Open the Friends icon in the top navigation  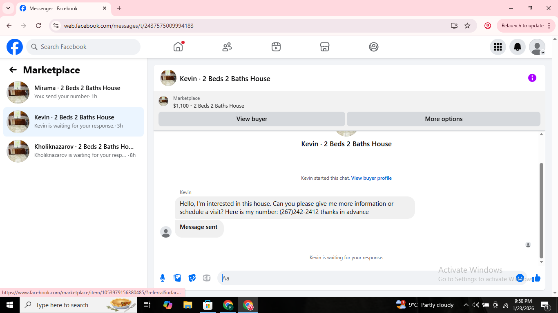pos(227,47)
